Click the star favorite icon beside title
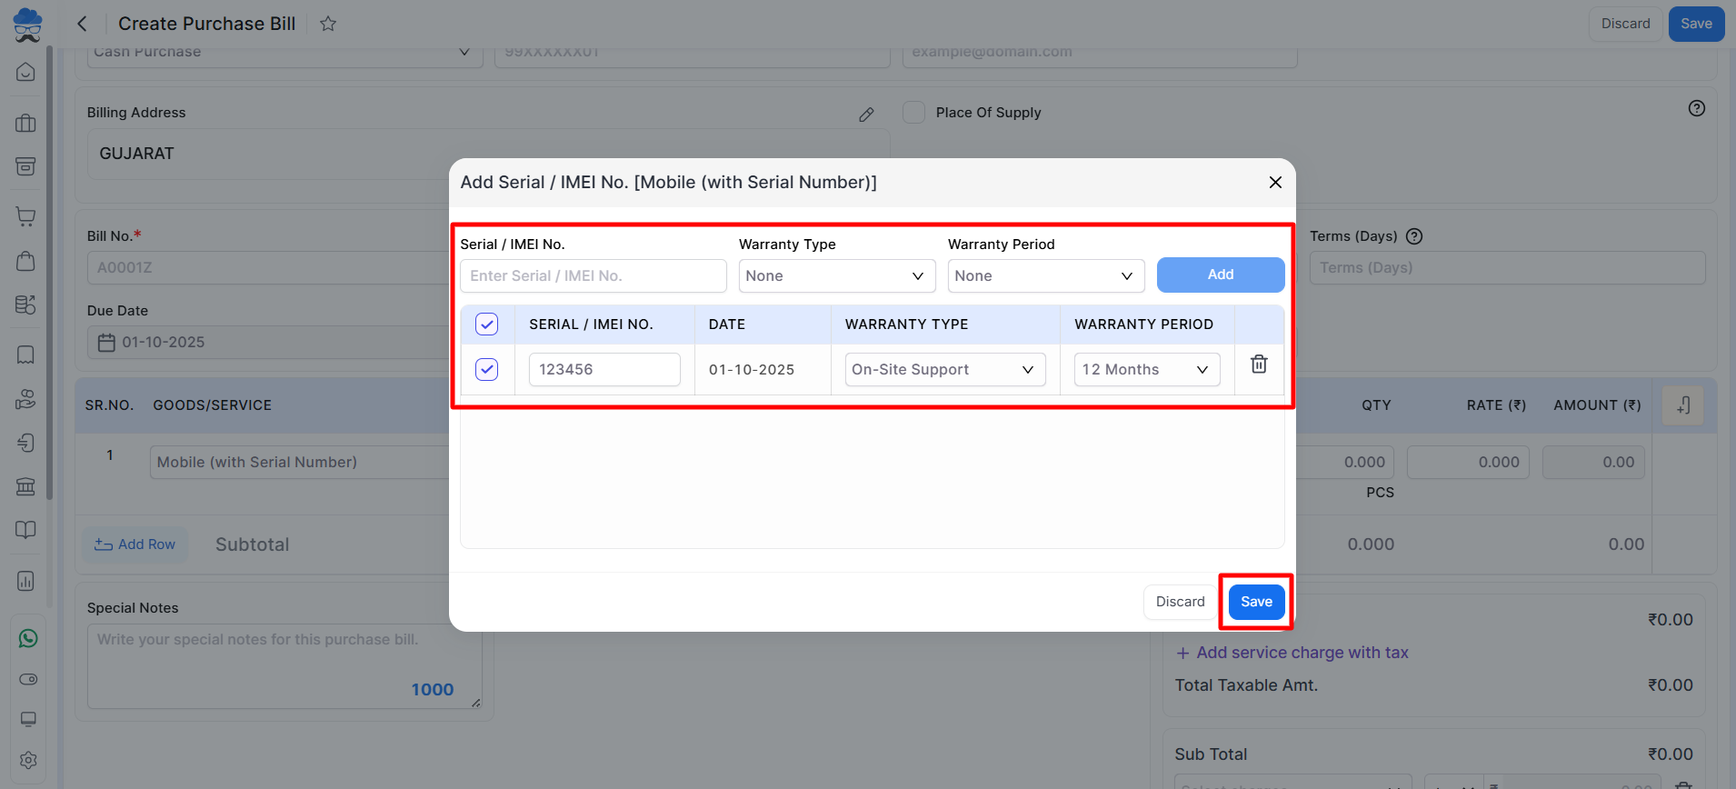The height and width of the screenshot is (789, 1736). click(x=328, y=24)
